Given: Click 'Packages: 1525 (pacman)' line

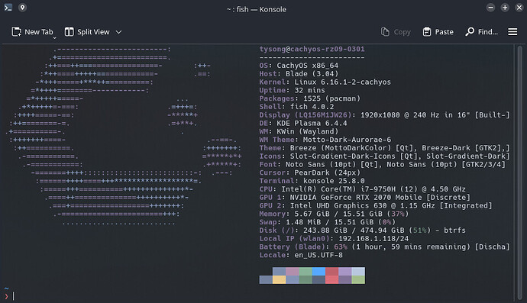Looking at the screenshot, I should (309, 98).
